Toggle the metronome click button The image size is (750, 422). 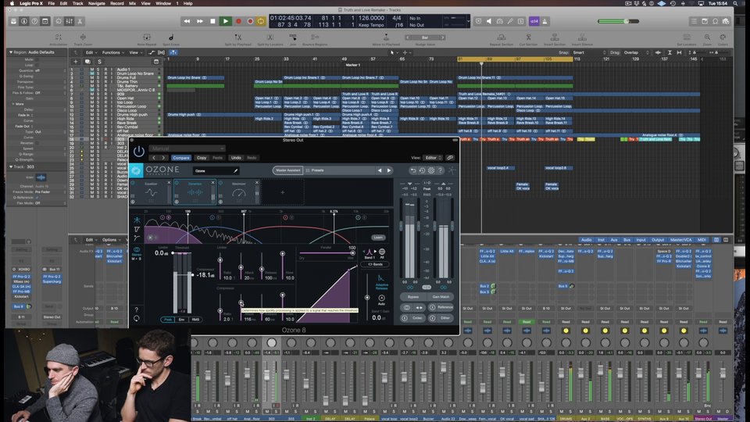(545, 21)
